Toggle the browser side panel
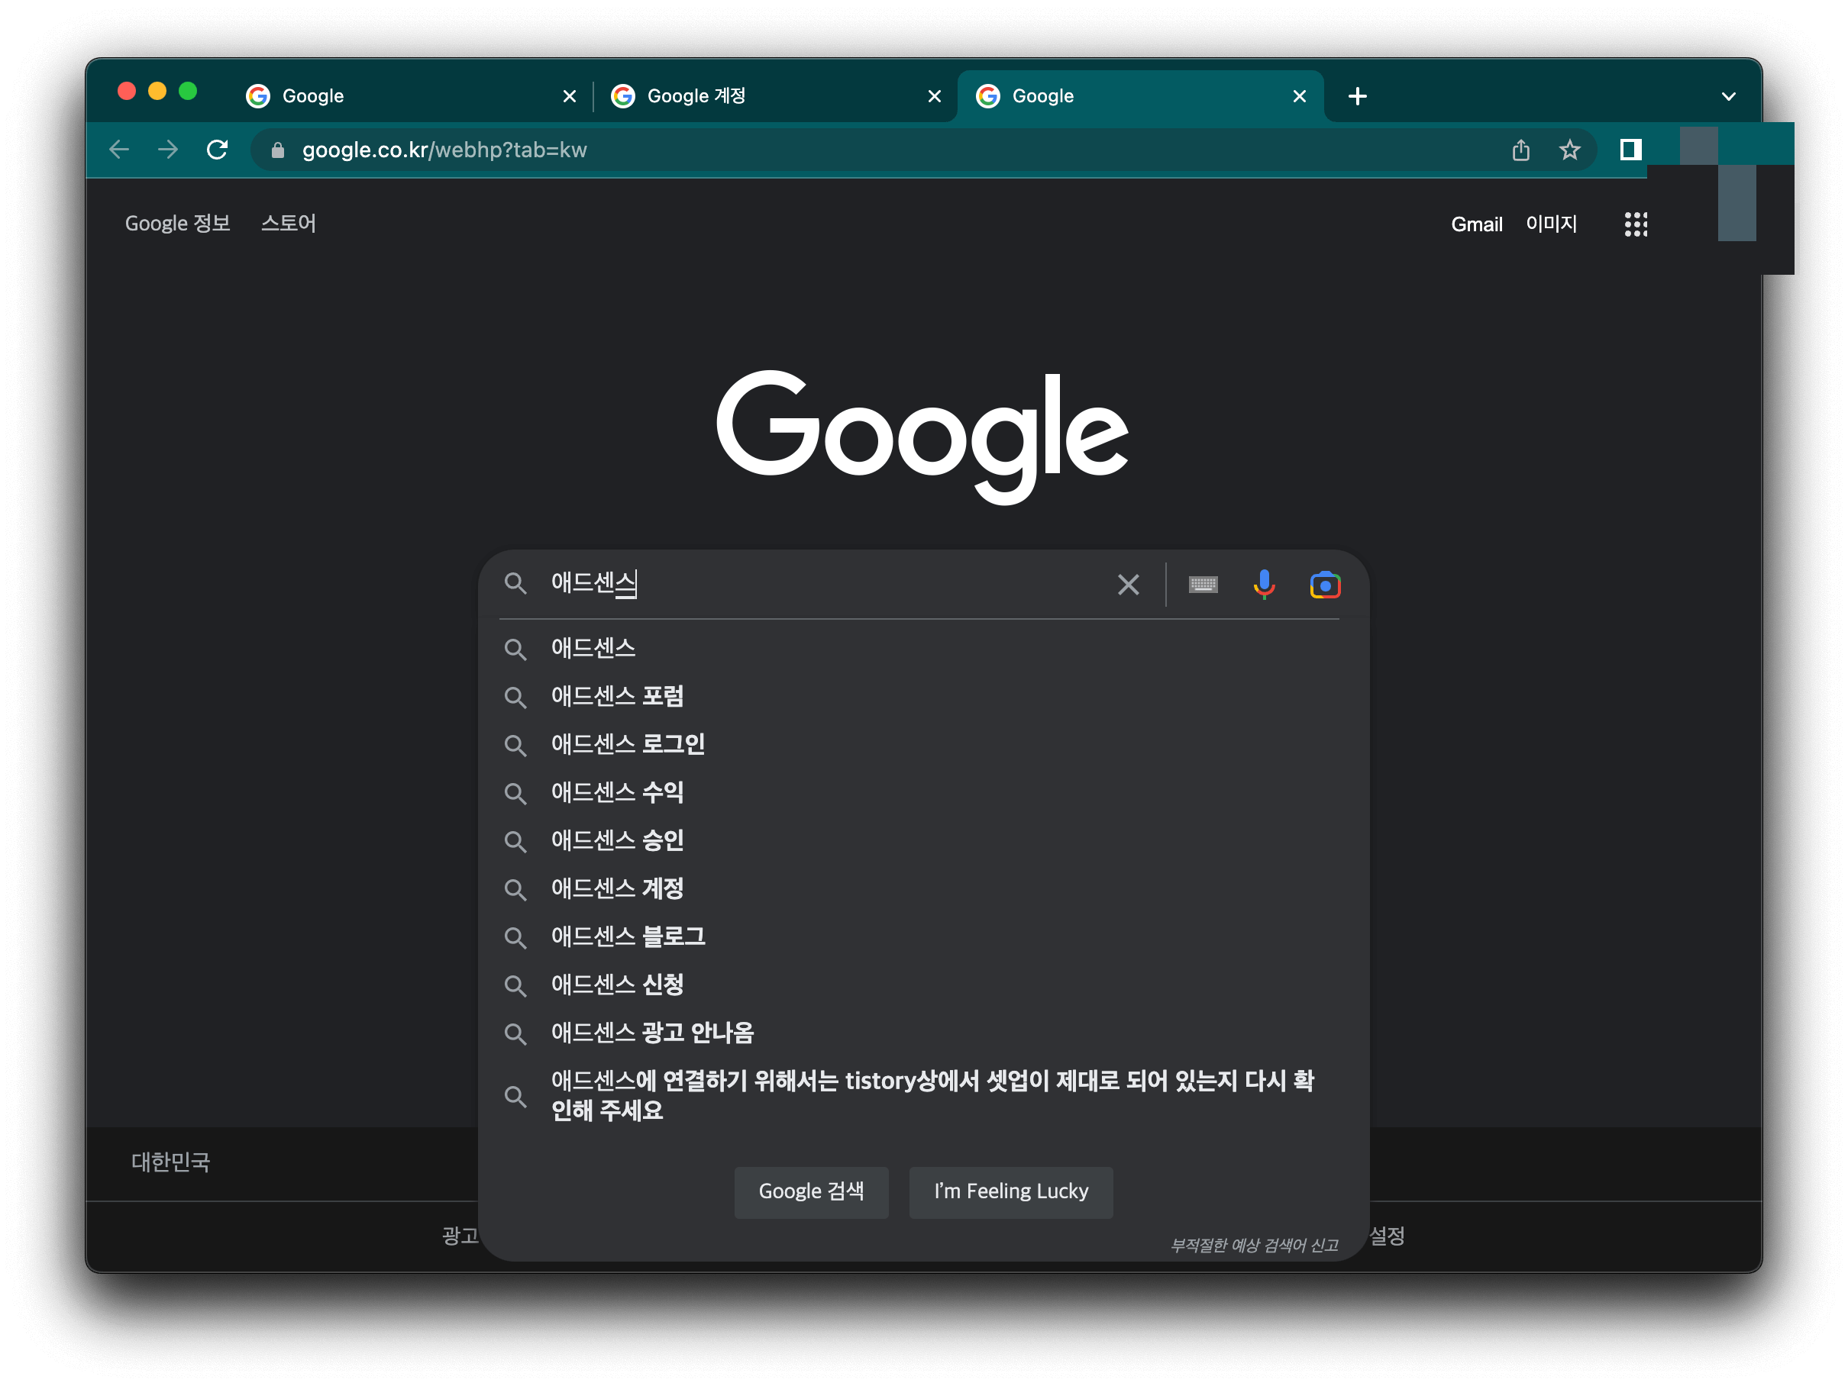 click(1630, 150)
